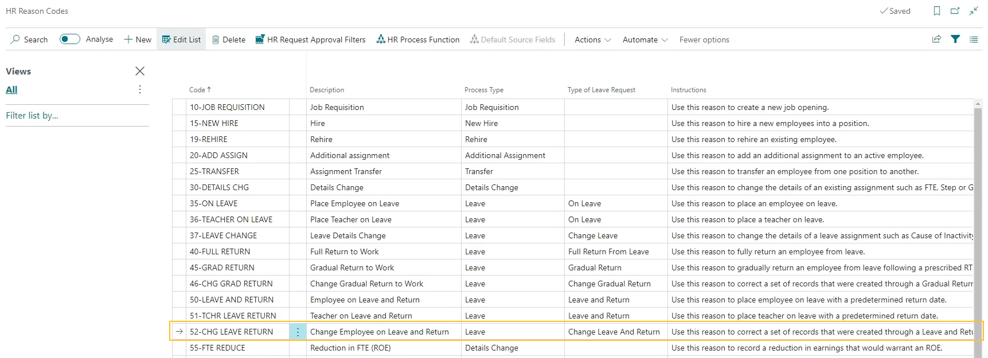The width and height of the screenshot is (988, 358).
Task: Click the Process Type column header
Action: click(484, 90)
